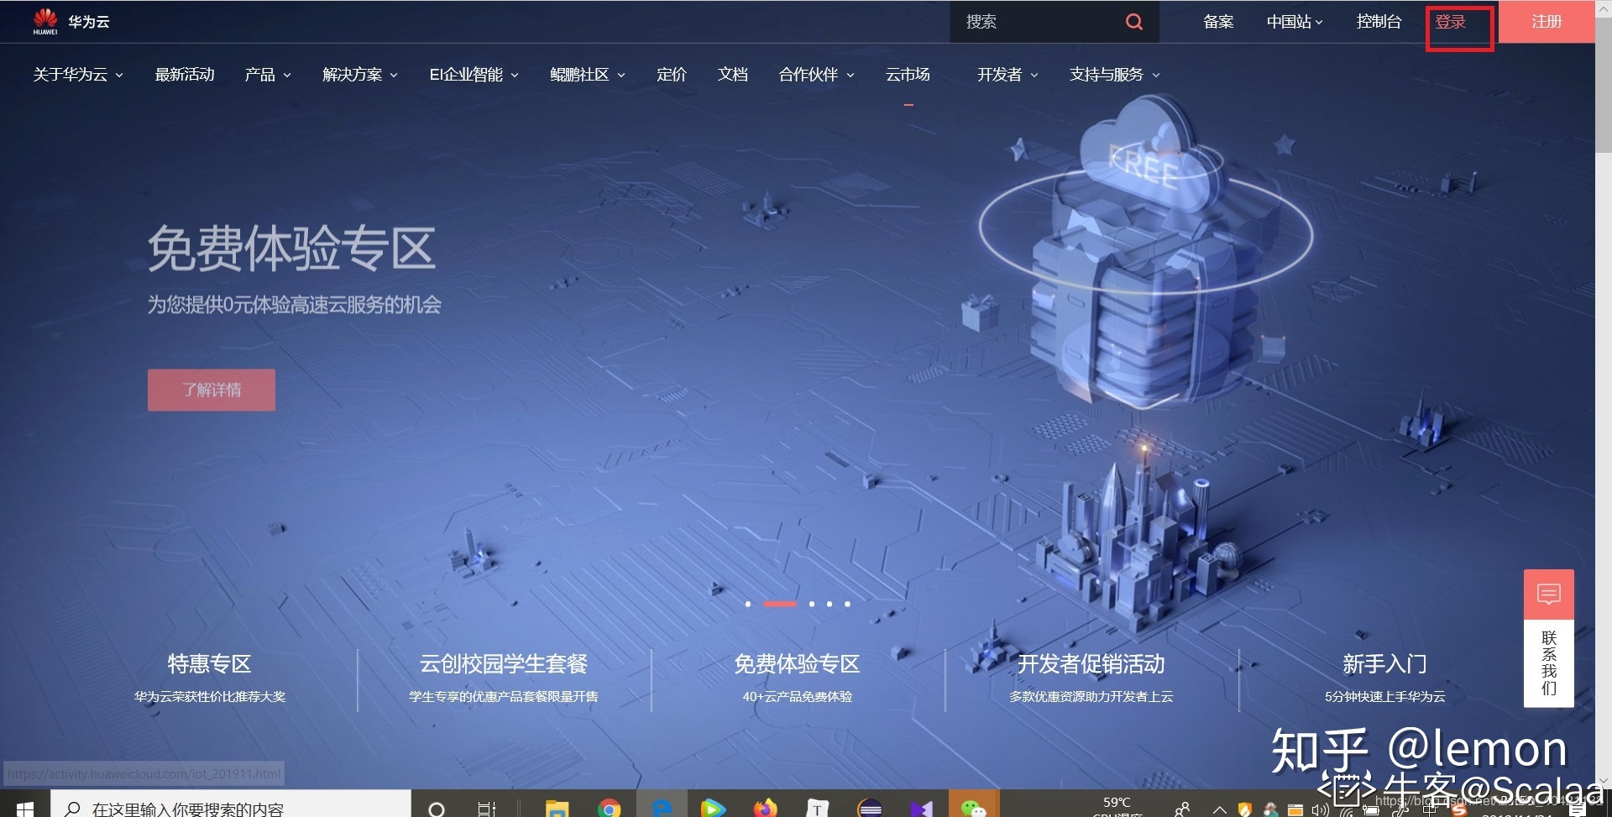Click the red search magnifier icon
1612x817 pixels.
click(x=1133, y=22)
